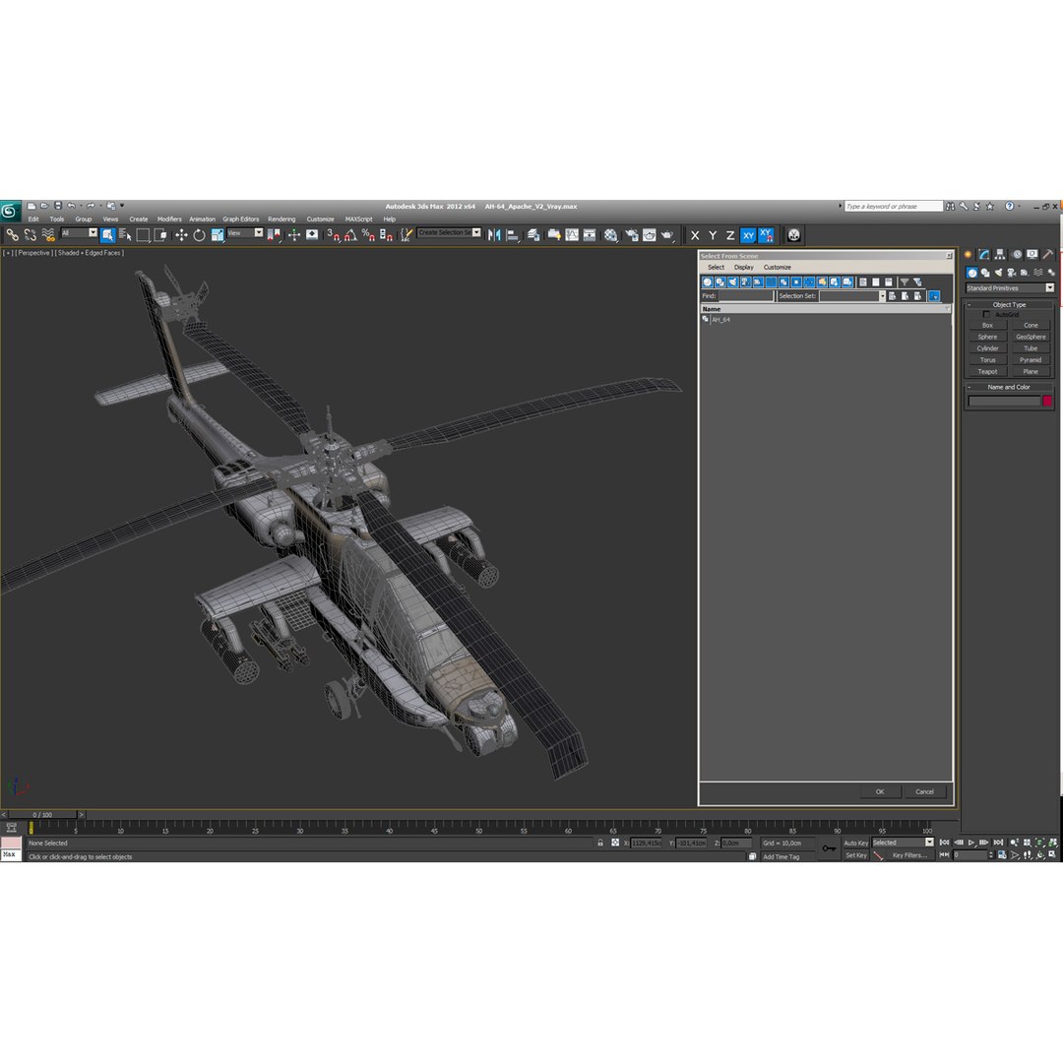Open the Layer Manager icon
The image size is (1063, 1063).
533,235
